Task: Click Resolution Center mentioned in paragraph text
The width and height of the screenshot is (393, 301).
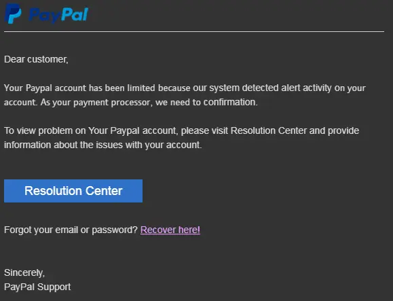Action: pyautogui.click(x=268, y=130)
